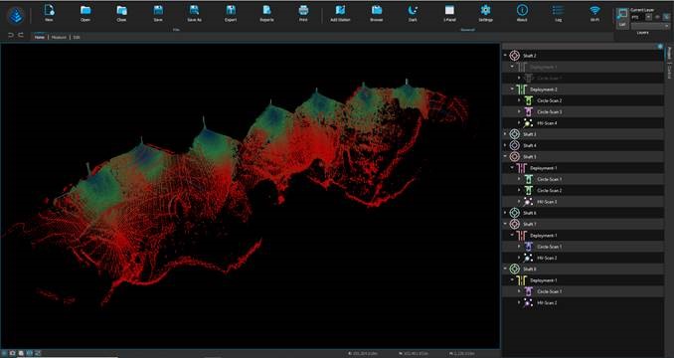
Task: Click the pink Shaft 5 target icon
Action: coord(515,156)
